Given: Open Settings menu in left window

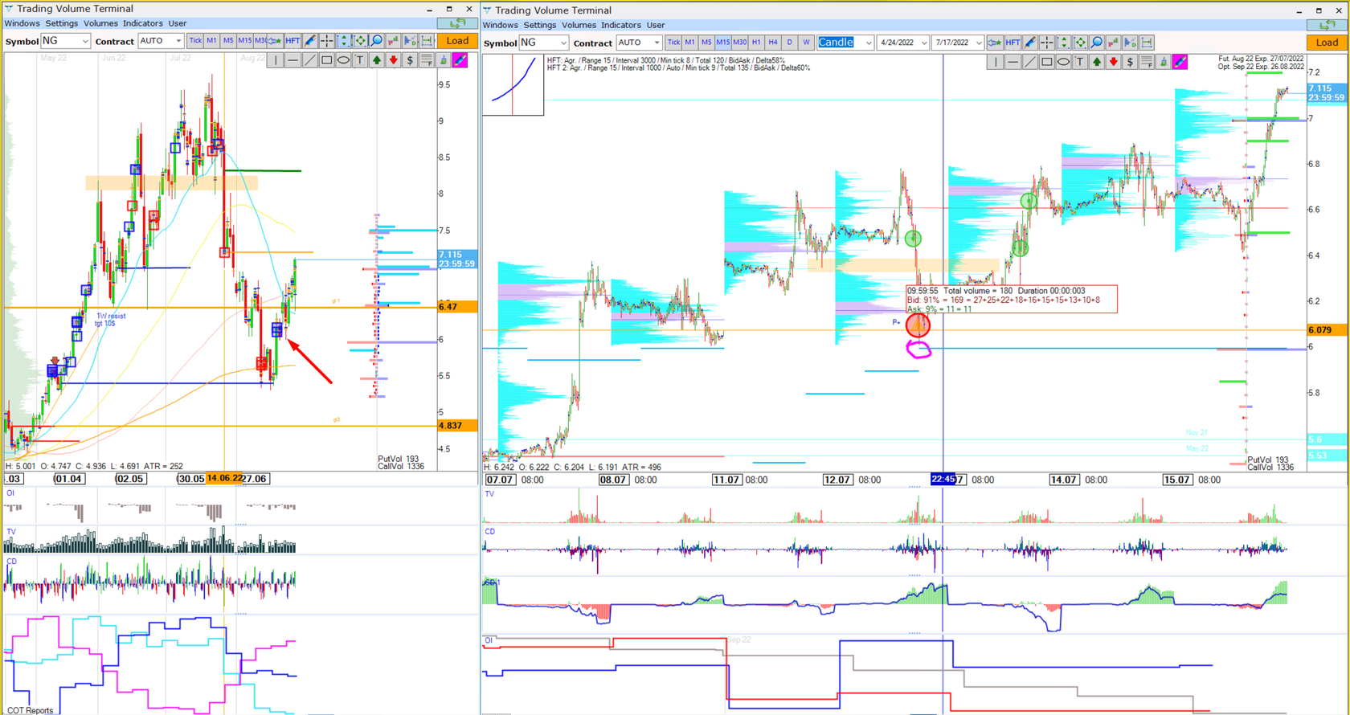Looking at the screenshot, I should pyautogui.click(x=62, y=23).
